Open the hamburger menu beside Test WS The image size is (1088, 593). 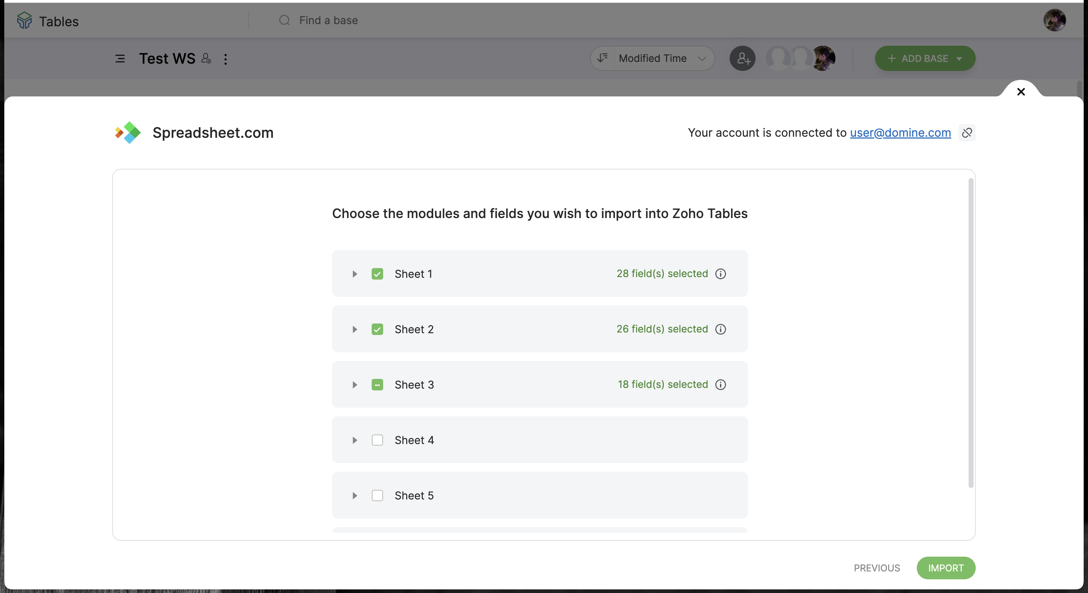pyautogui.click(x=120, y=59)
